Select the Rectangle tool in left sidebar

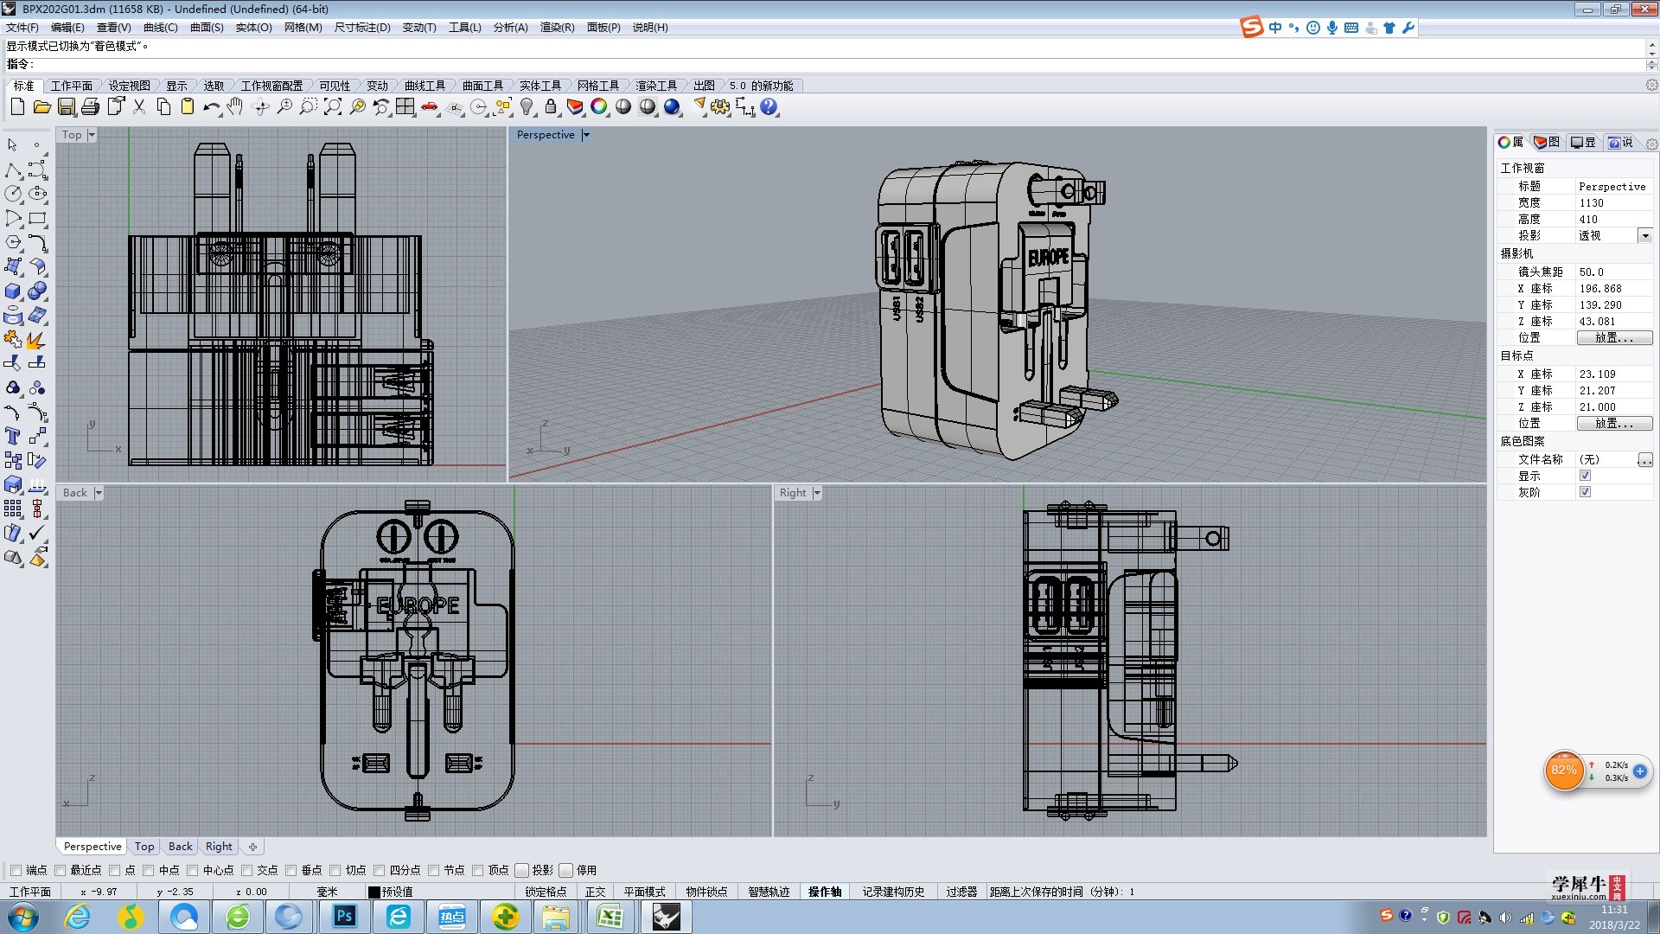click(x=37, y=218)
